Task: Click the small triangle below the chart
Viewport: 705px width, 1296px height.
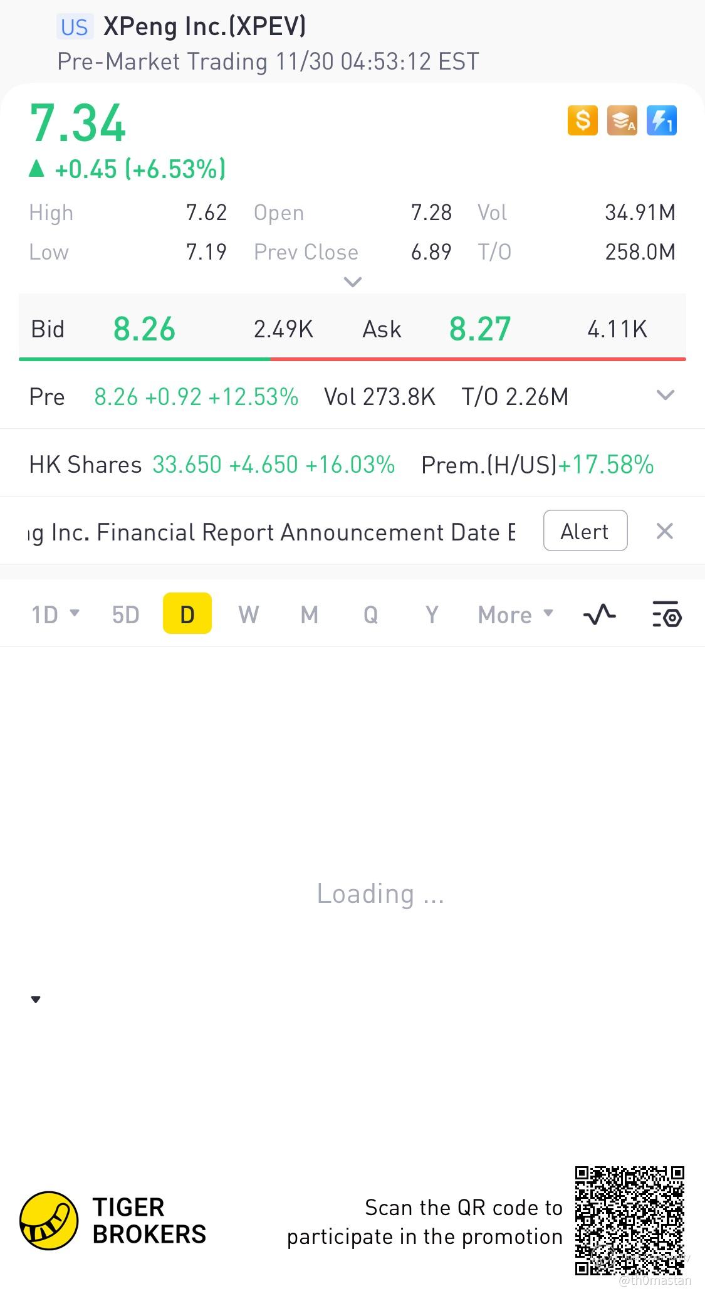Action: [x=36, y=999]
